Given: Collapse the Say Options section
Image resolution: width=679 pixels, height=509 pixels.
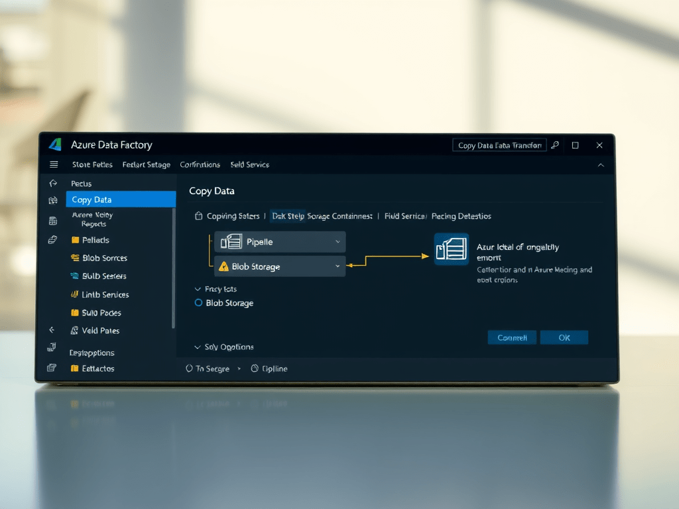Looking at the screenshot, I should [x=197, y=347].
